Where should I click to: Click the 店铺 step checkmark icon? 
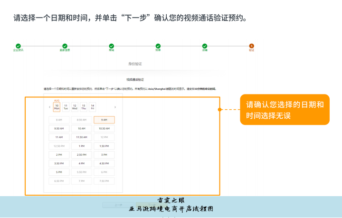pos(205,46)
